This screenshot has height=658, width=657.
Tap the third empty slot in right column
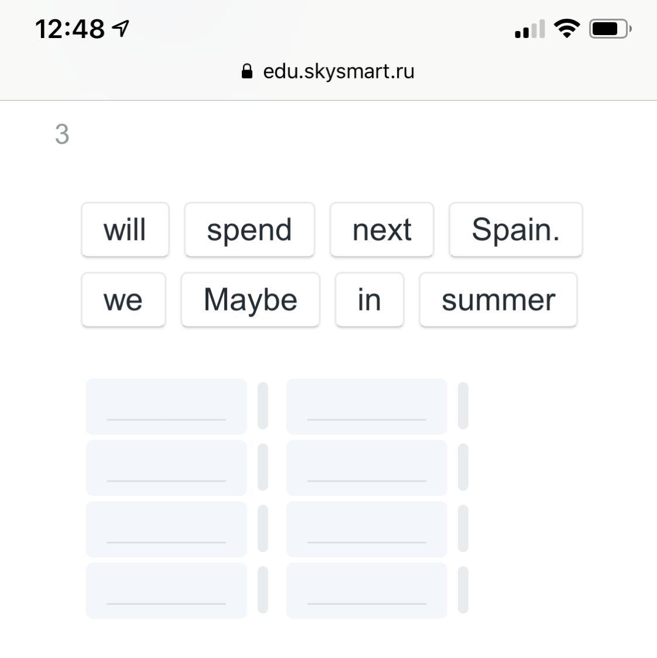(x=367, y=529)
